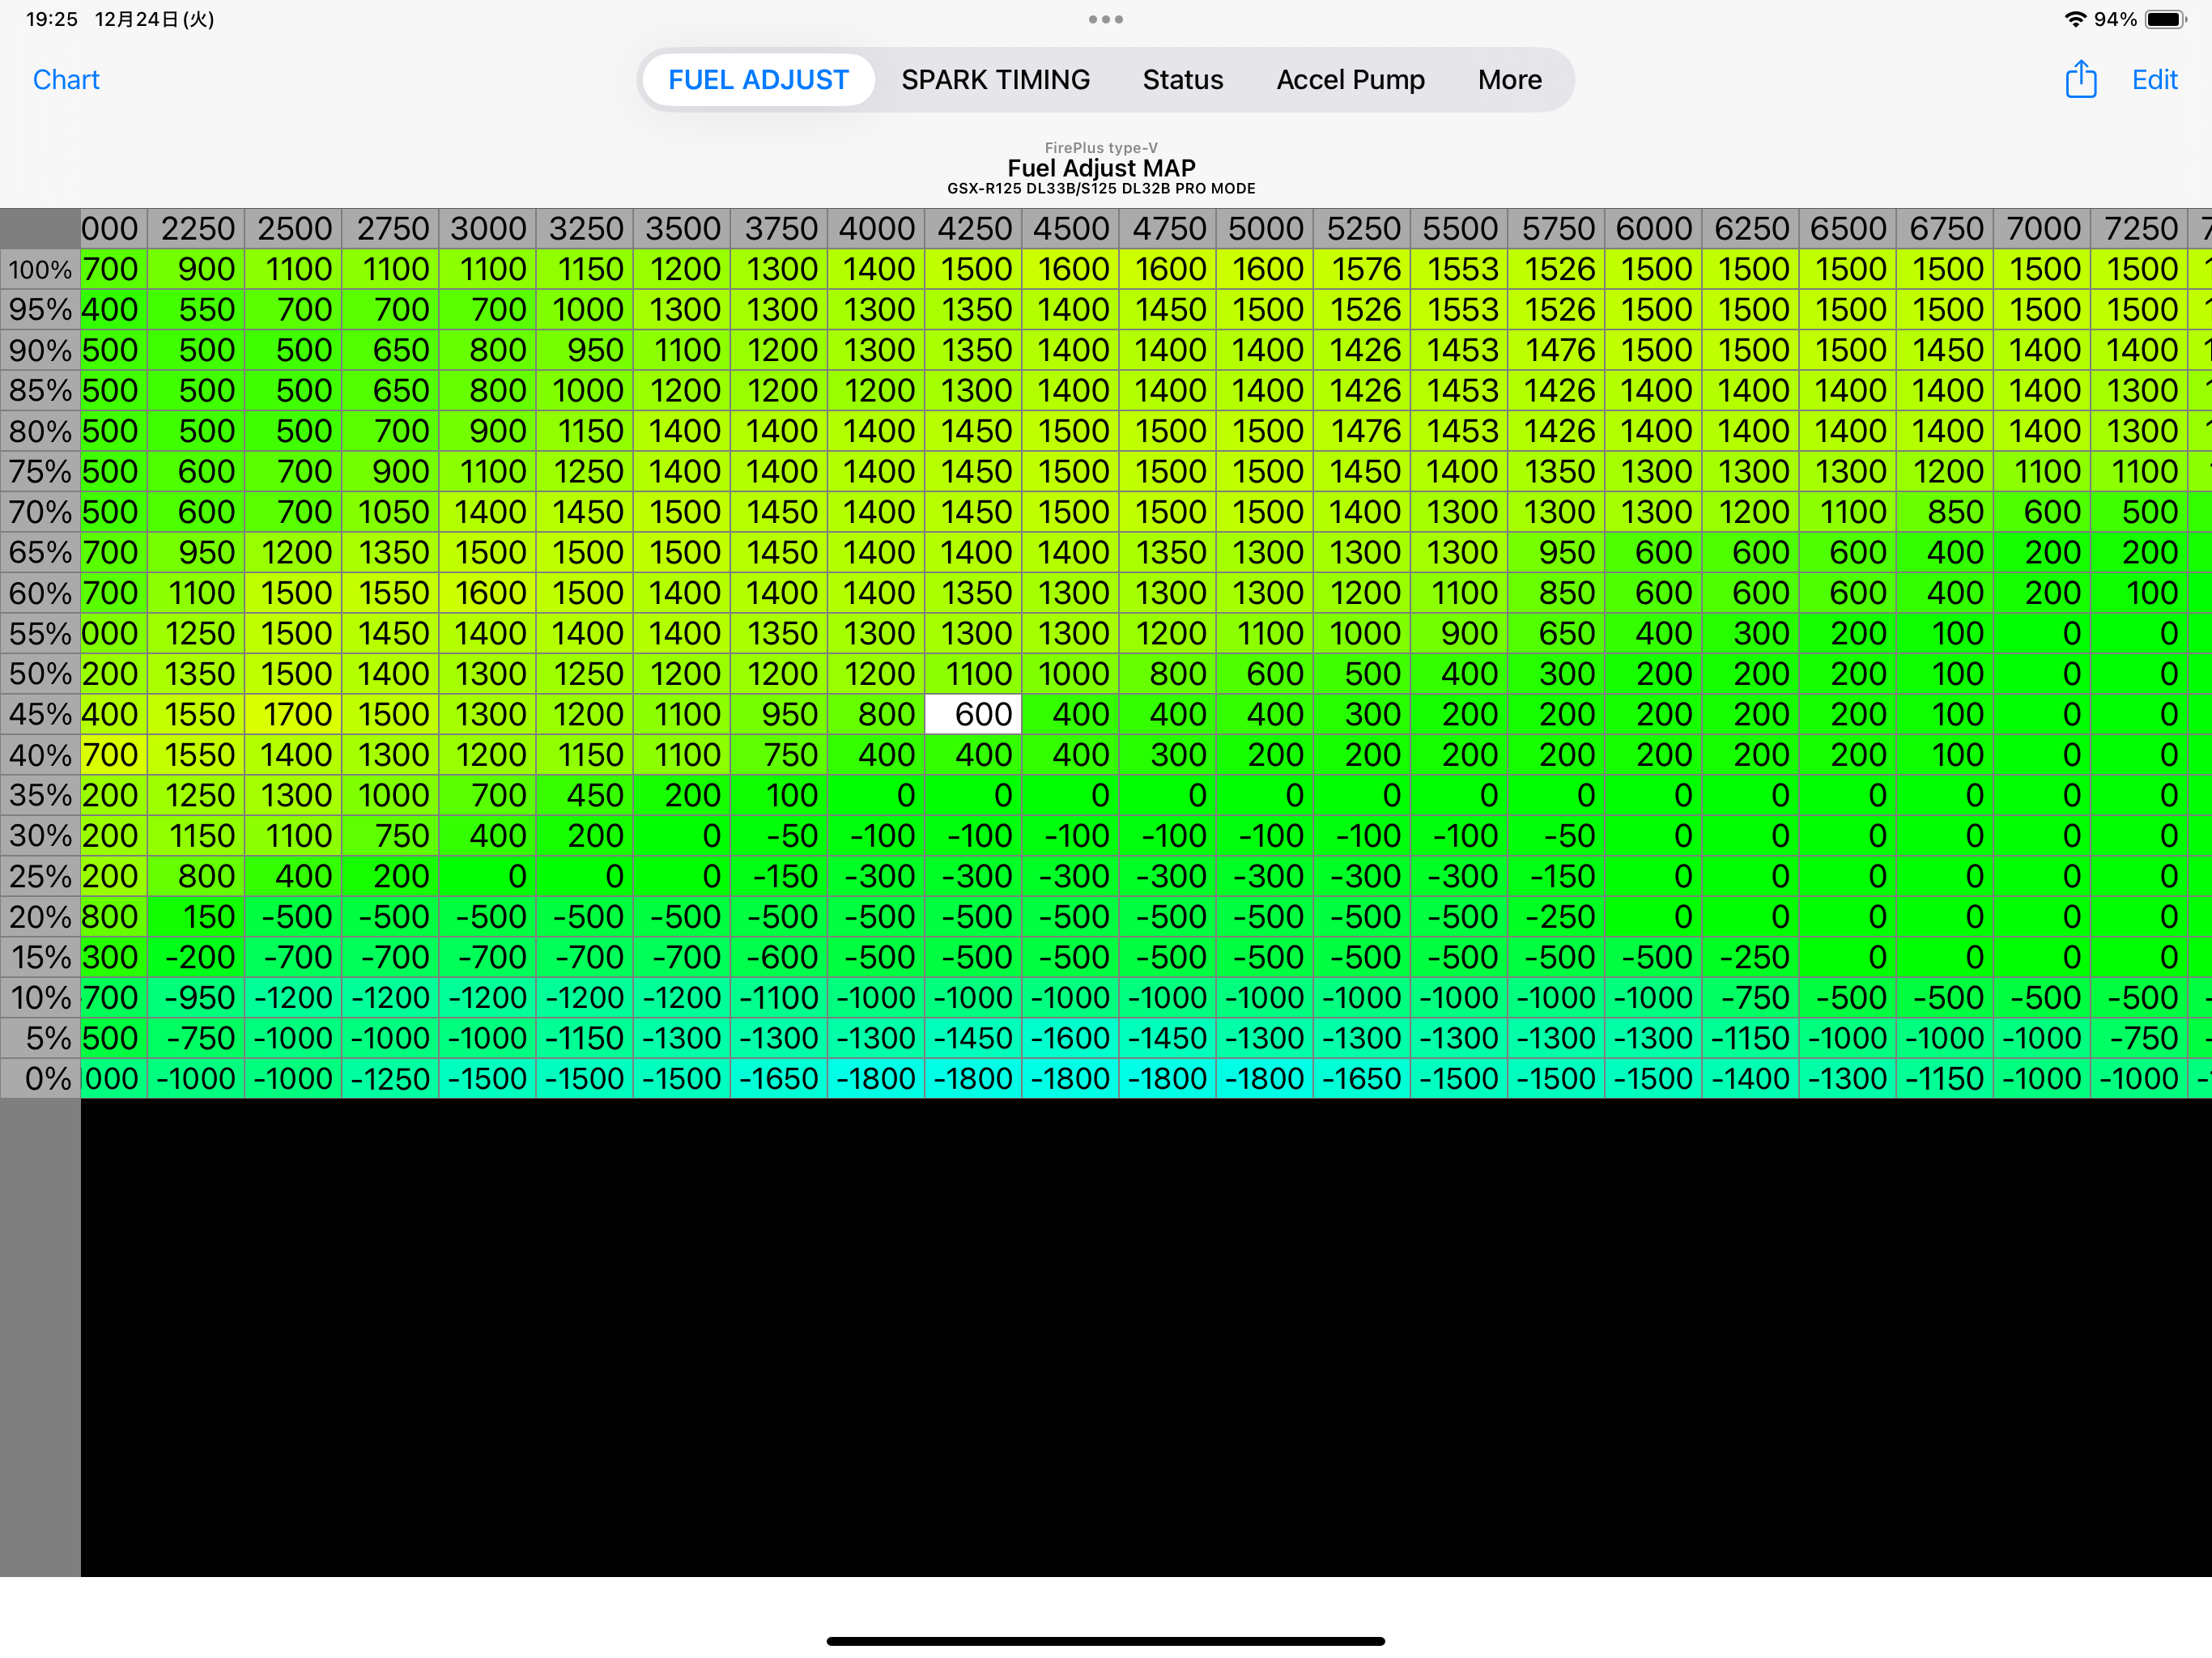Select cell 550 at 95% / 2250
2212x1658 pixels.
[x=196, y=310]
